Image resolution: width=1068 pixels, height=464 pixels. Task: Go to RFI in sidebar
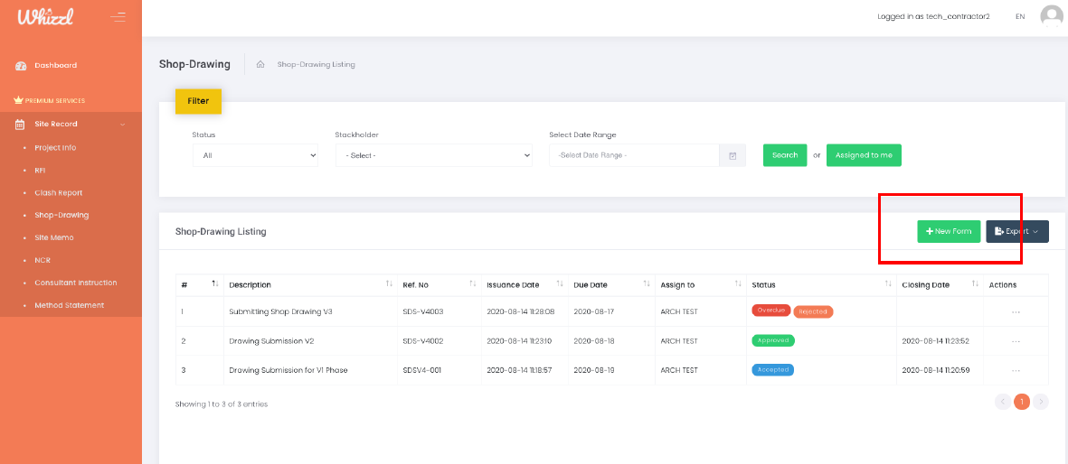pyautogui.click(x=40, y=170)
